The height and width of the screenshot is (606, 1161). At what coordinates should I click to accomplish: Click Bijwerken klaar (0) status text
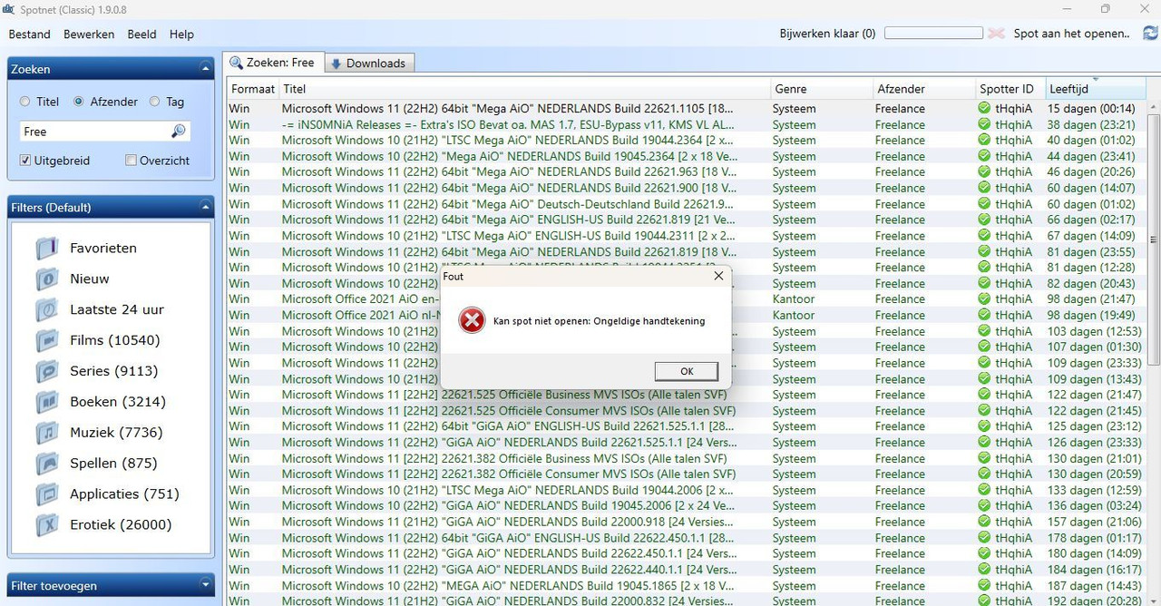(x=827, y=34)
